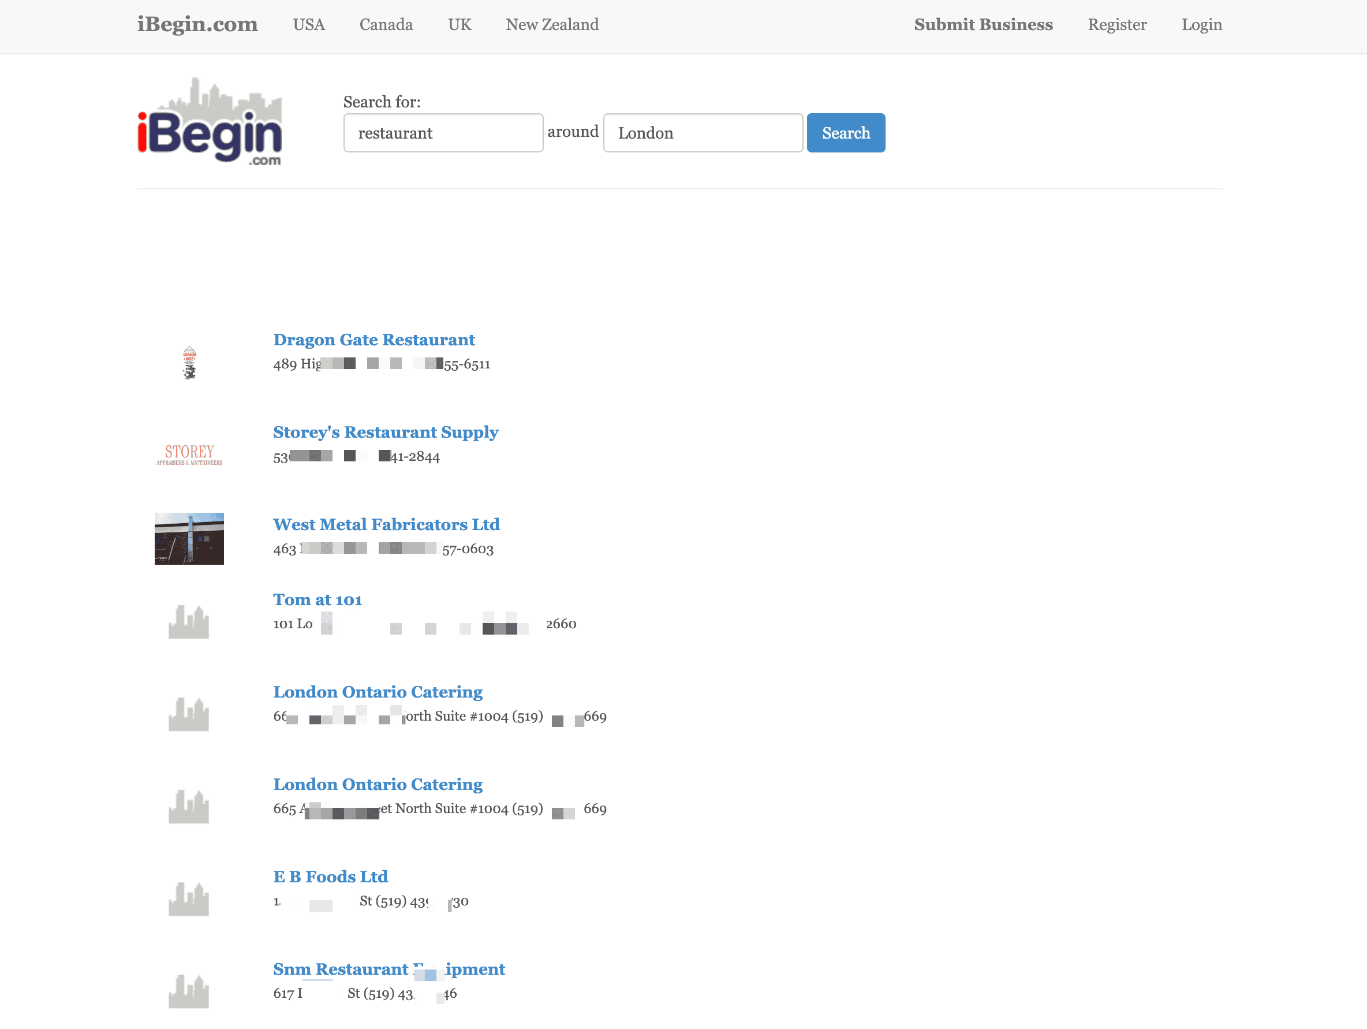
Task: Open the Dragon Gate Restaurant listing title
Action: pyautogui.click(x=374, y=340)
